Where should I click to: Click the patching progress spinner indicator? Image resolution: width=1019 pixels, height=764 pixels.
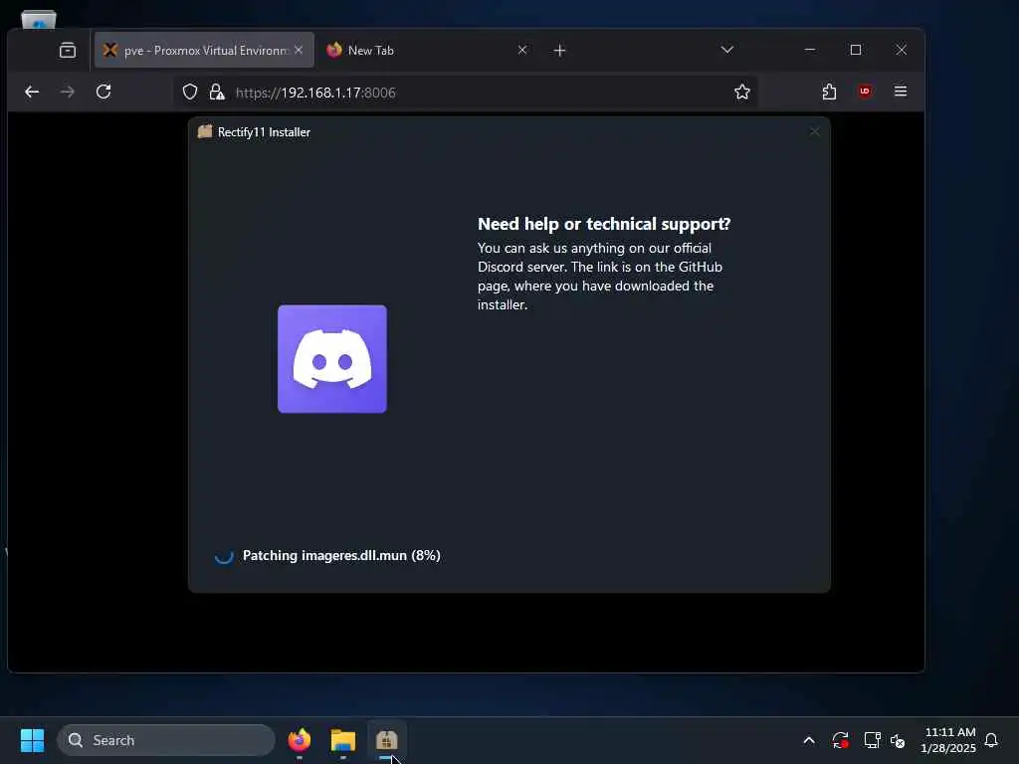coord(224,556)
